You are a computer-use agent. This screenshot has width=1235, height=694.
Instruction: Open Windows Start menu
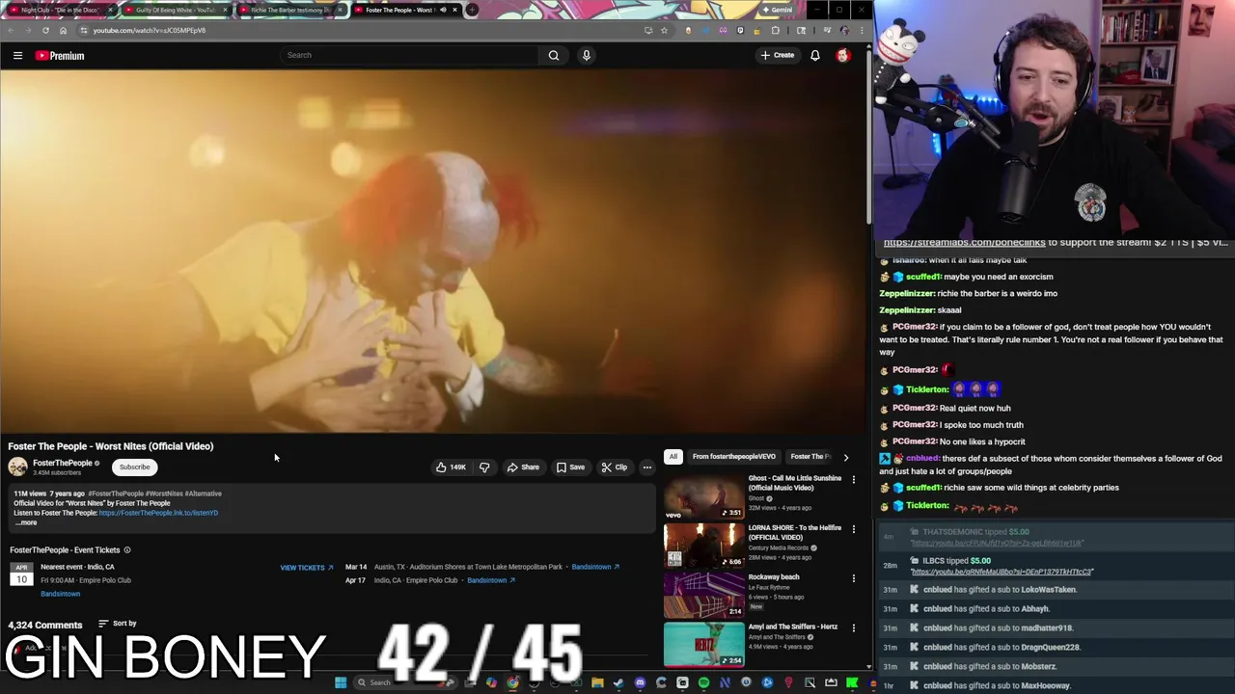point(341,682)
